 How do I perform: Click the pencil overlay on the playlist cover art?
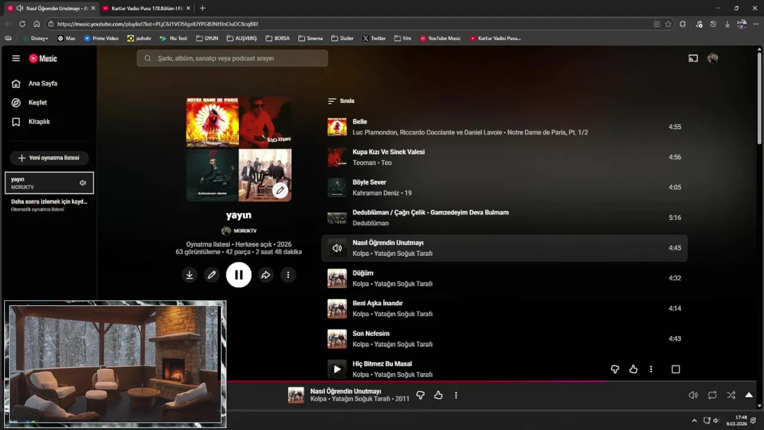tap(280, 191)
